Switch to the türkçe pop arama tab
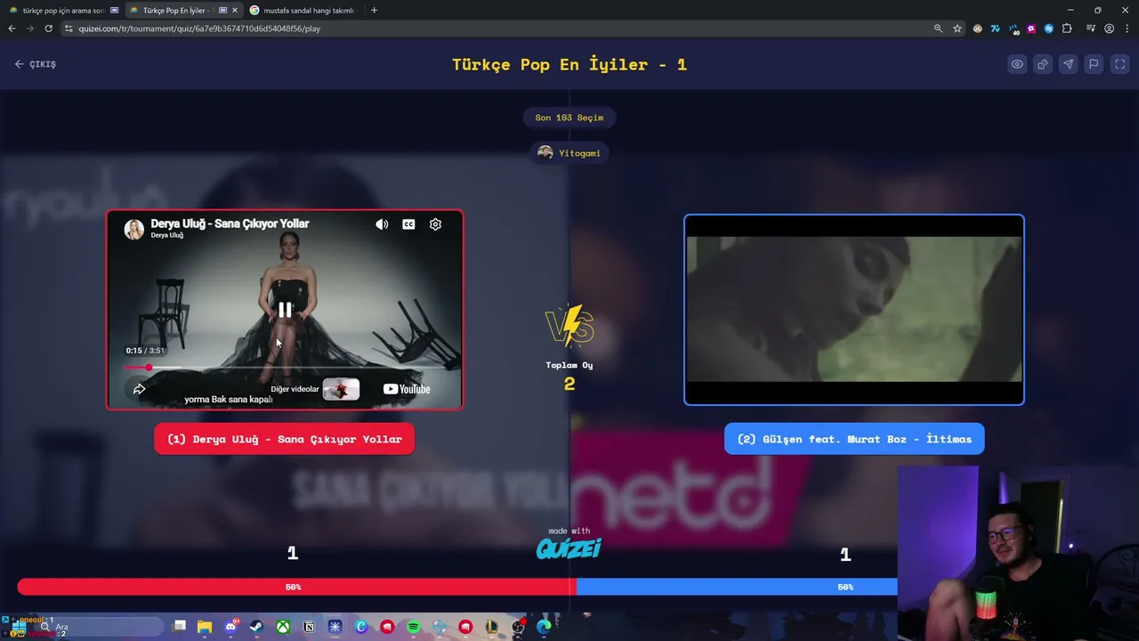1139x641 pixels. click(x=62, y=11)
